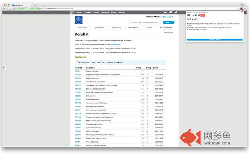This screenshot has width=249, height=155.
Task: Open course code link for Framtidens medier
Action: click(78, 99)
